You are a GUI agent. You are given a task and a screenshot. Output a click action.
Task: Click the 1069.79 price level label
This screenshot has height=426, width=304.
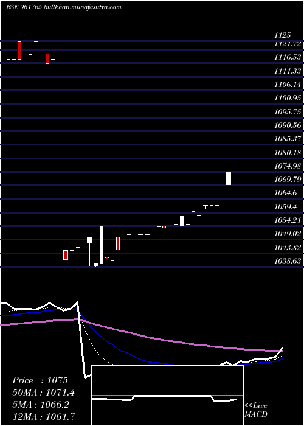pos(288,180)
